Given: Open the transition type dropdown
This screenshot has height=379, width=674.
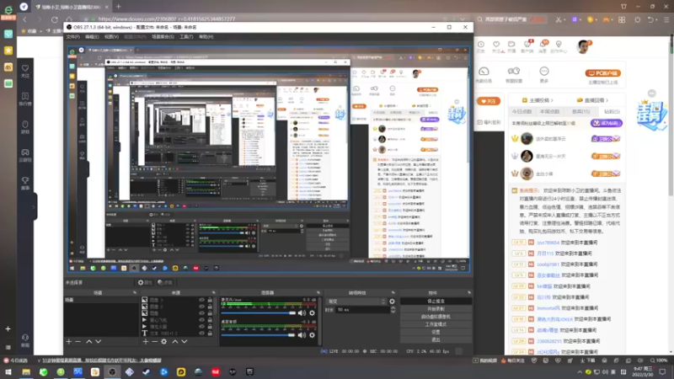Looking at the screenshot, I should [356, 302].
